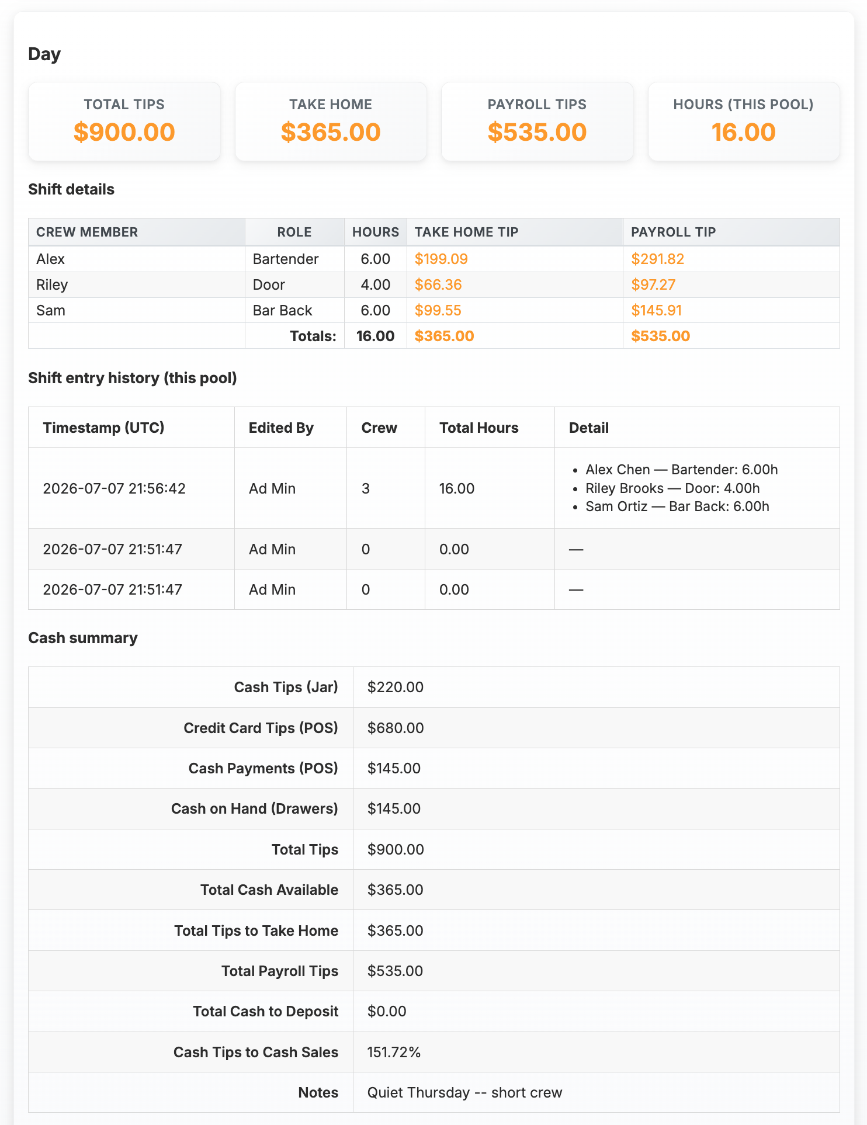Click the totals row take home $365.00
The image size is (867, 1125).
click(x=444, y=336)
